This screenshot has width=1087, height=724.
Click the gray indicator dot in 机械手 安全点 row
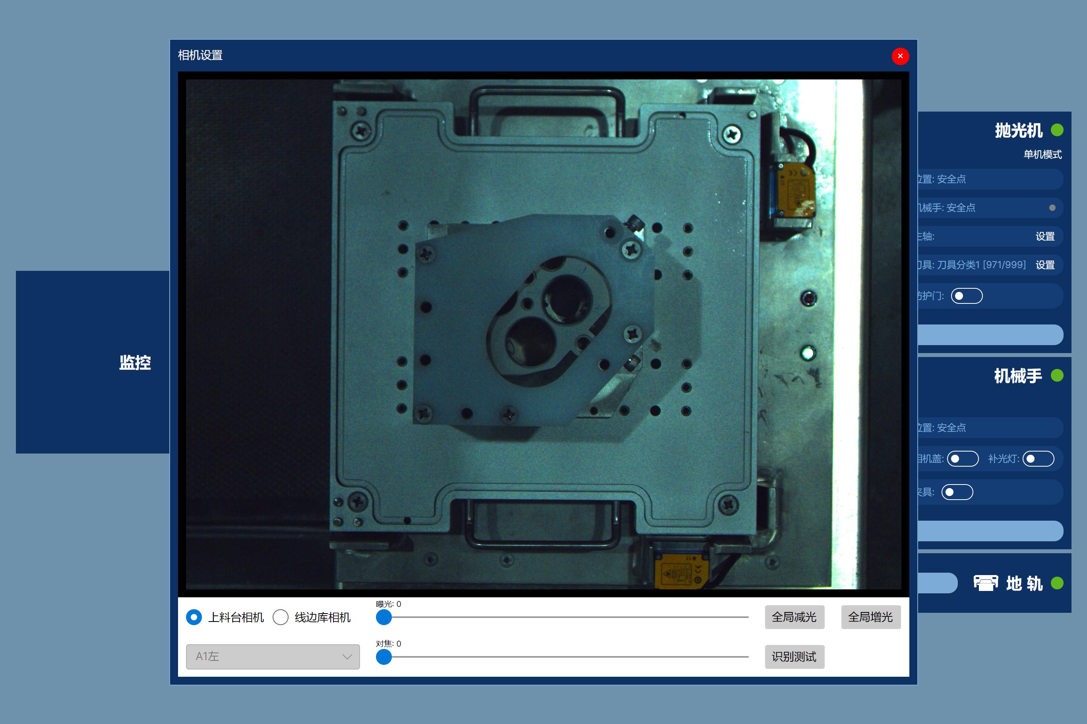[x=1052, y=208]
